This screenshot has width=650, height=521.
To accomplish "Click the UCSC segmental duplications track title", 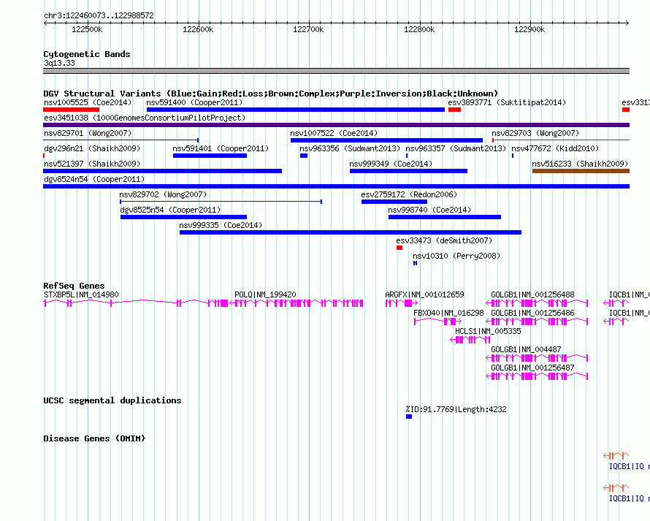I will coord(112,400).
